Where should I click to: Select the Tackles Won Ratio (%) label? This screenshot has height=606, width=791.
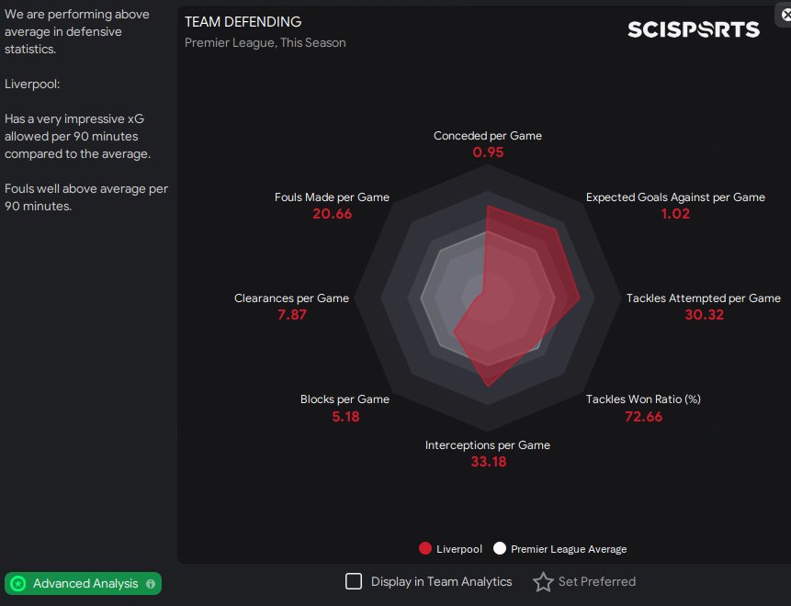point(643,399)
